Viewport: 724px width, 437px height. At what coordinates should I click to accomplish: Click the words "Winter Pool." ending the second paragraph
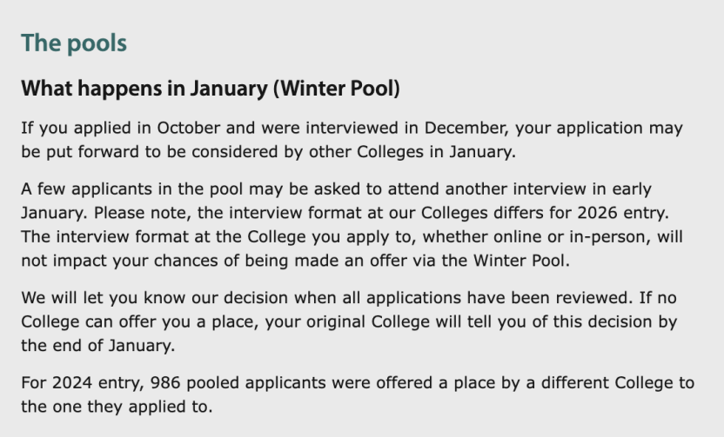point(522,261)
